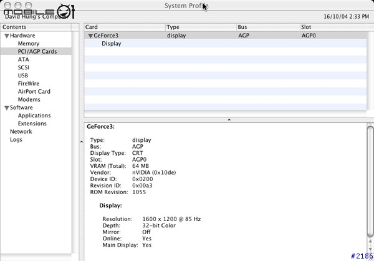Click the sidebar splitter collapse arrow
Viewport: 374px width, 261px height.
tap(81, 142)
